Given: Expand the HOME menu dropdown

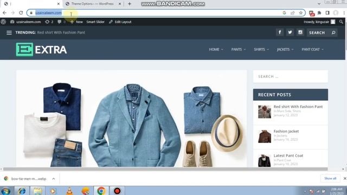Looking at the screenshot, I should 216,49.
